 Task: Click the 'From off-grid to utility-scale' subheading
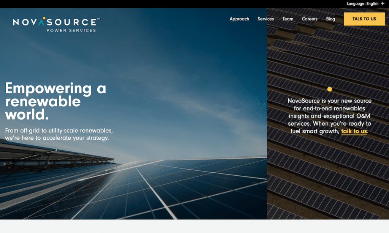click(x=59, y=134)
